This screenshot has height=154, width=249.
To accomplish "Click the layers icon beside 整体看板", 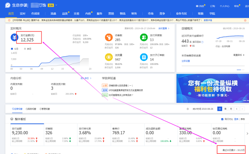I will (12, 119).
